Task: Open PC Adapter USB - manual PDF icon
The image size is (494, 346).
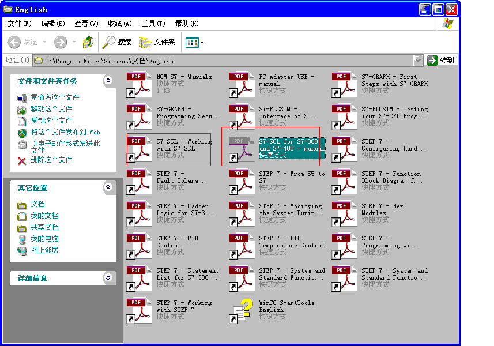Action: pyautogui.click(x=242, y=84)
